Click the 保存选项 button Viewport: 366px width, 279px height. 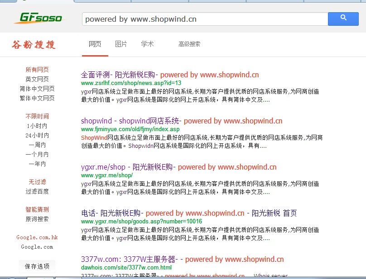[x=37, y=266]
